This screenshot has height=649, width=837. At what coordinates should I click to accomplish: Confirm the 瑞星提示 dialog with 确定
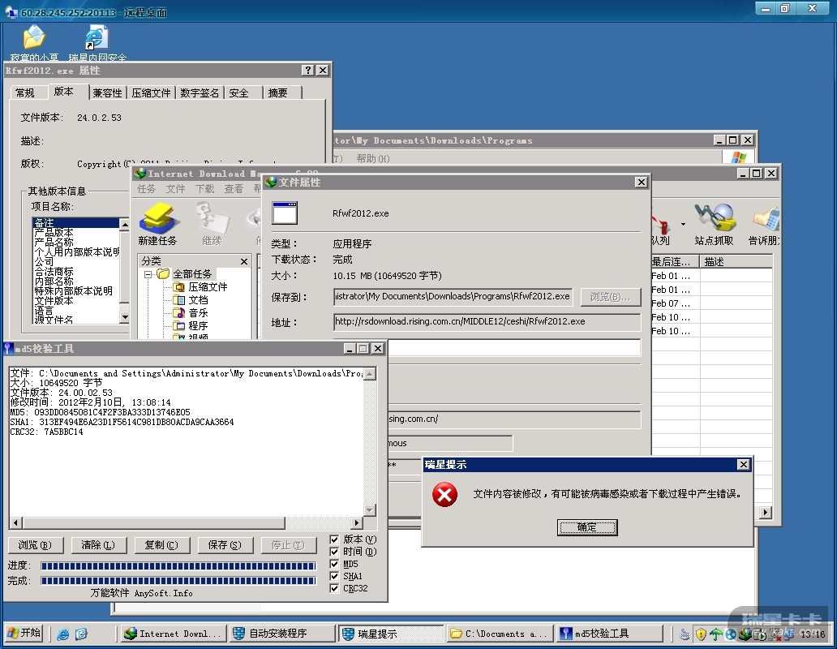click(587, 527)
